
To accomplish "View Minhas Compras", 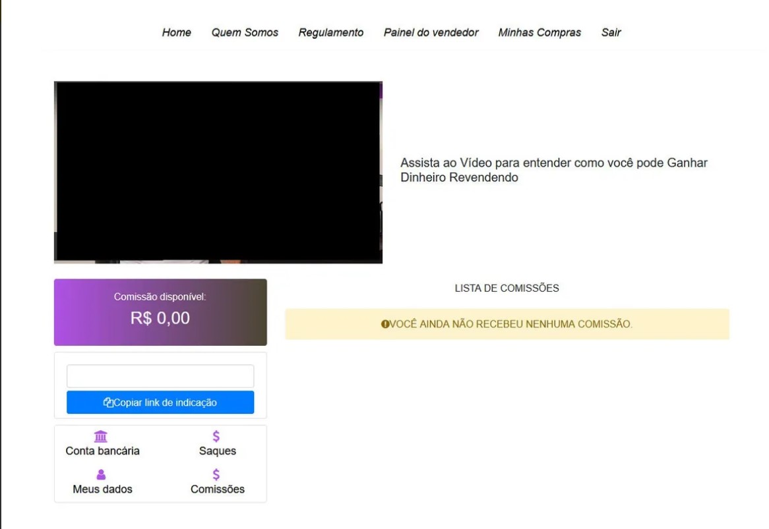I will pyautogui.click(x=539, y=32).
